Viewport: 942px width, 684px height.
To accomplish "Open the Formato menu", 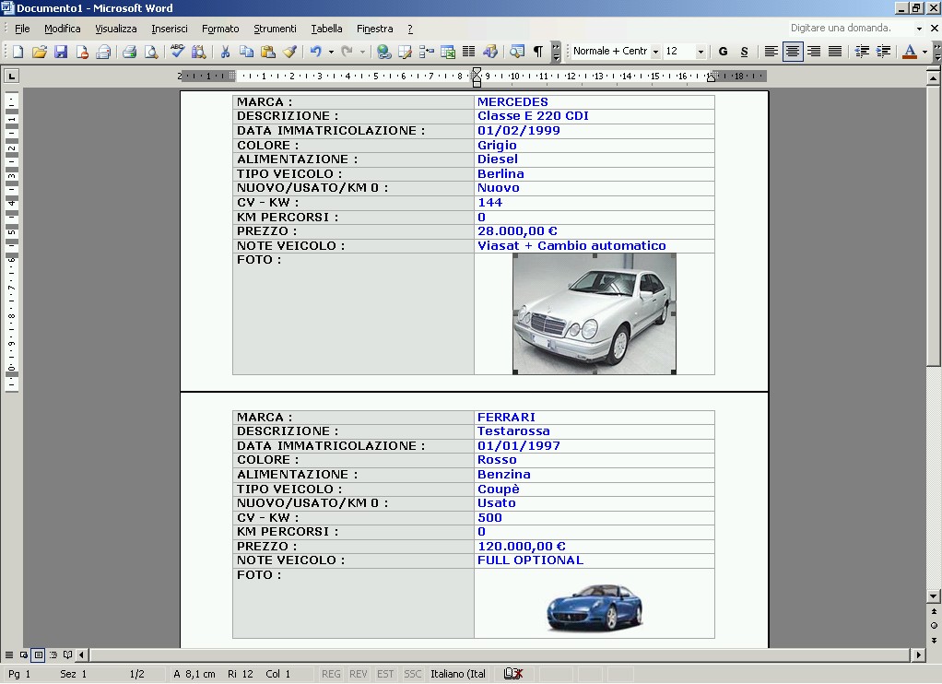I will (x=220, y=29).
